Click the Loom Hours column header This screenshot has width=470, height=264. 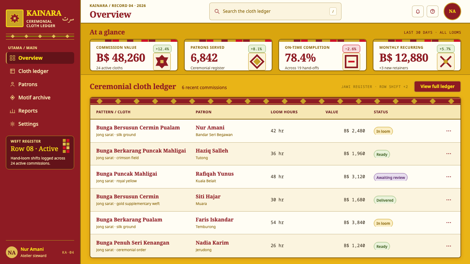pos(284,112)
